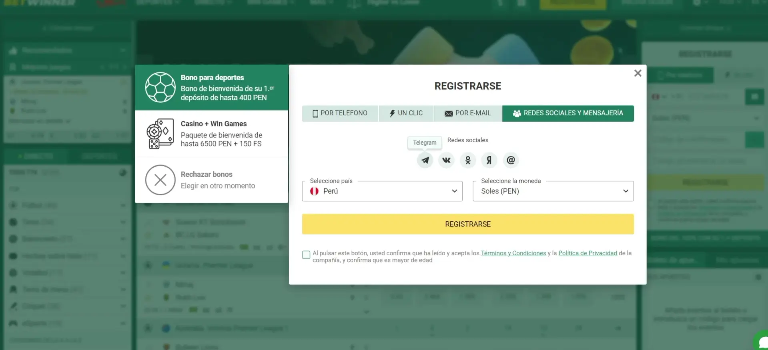Click the Peru flag in country field
This screenshot has height=350, width=768.
pyautogui.click(x=314, y=191)
